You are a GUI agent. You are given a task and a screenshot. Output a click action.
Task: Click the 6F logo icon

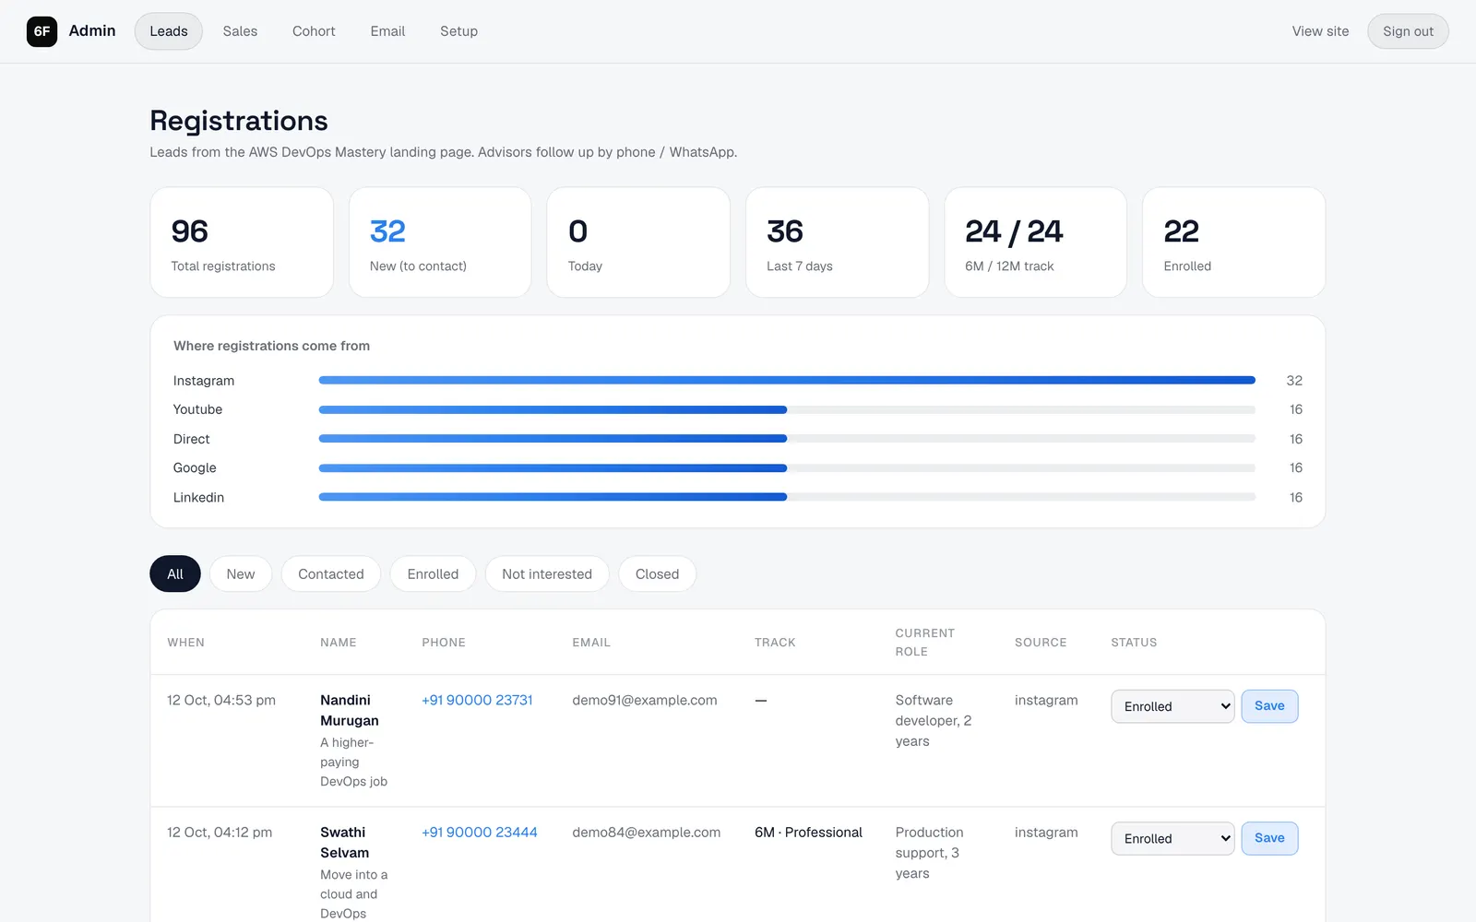[x=42, y=31]
